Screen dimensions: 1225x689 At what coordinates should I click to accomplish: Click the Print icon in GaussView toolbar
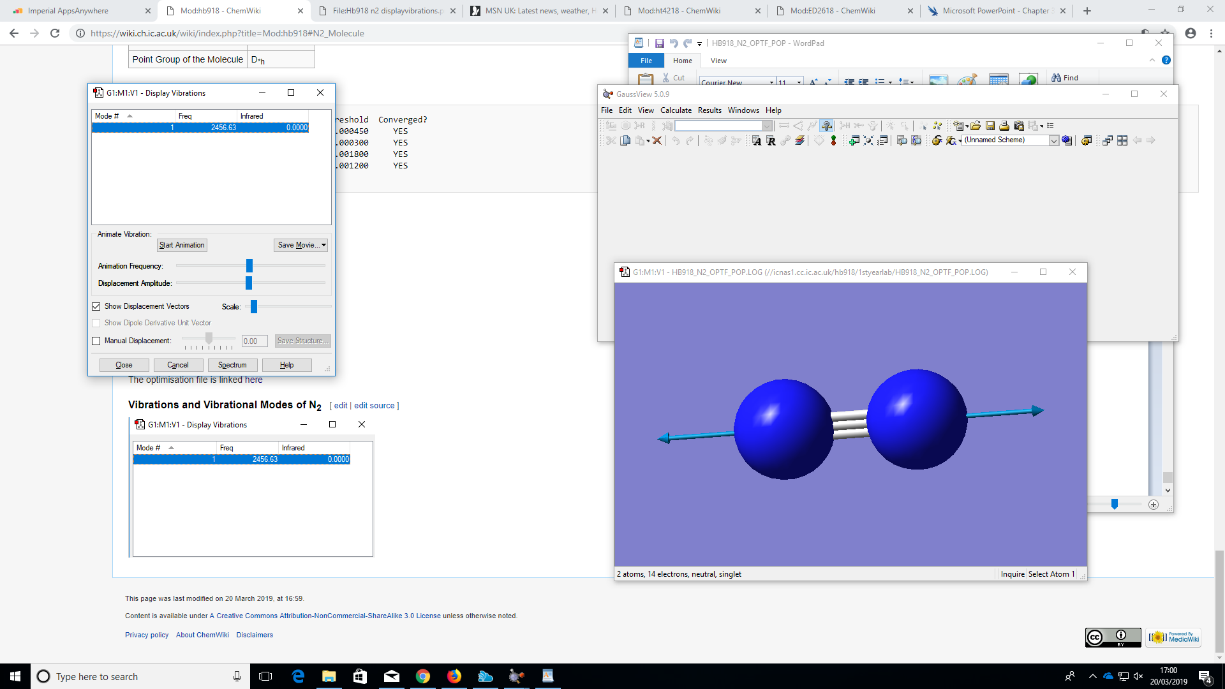(1004, 126)
